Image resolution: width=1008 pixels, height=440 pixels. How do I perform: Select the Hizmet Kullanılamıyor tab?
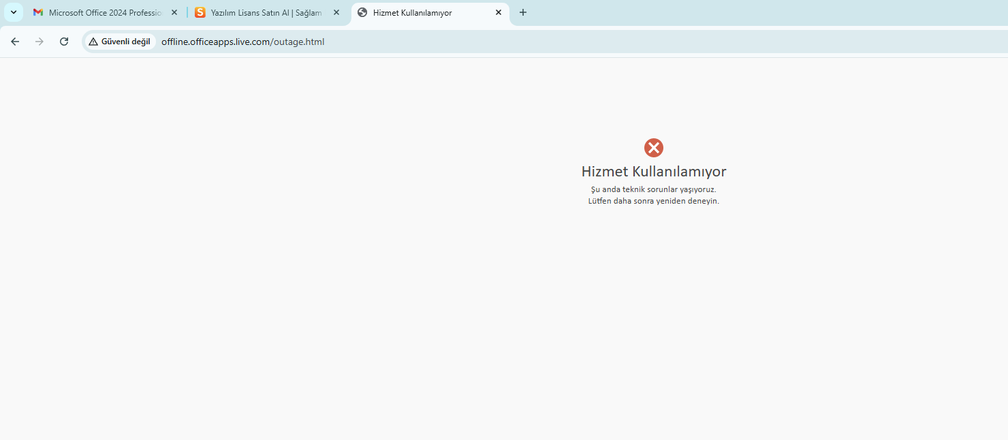(430, 12)
